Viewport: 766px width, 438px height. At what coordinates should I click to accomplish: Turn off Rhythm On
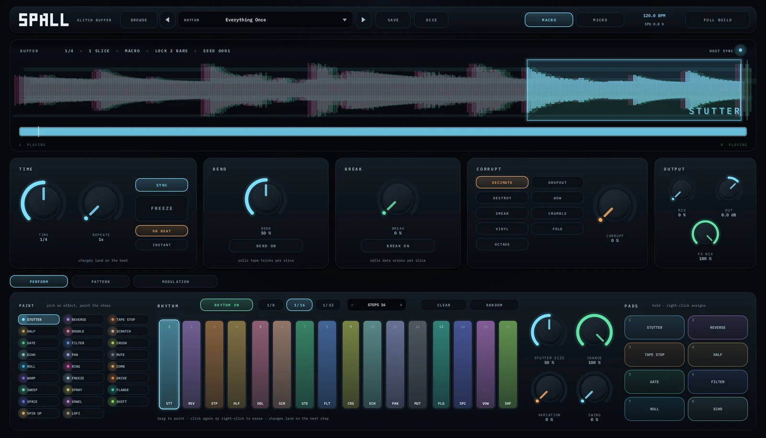coord(227,305)
